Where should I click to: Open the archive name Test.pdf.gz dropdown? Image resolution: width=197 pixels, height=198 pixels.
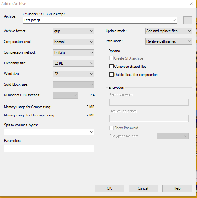[174, 20]
